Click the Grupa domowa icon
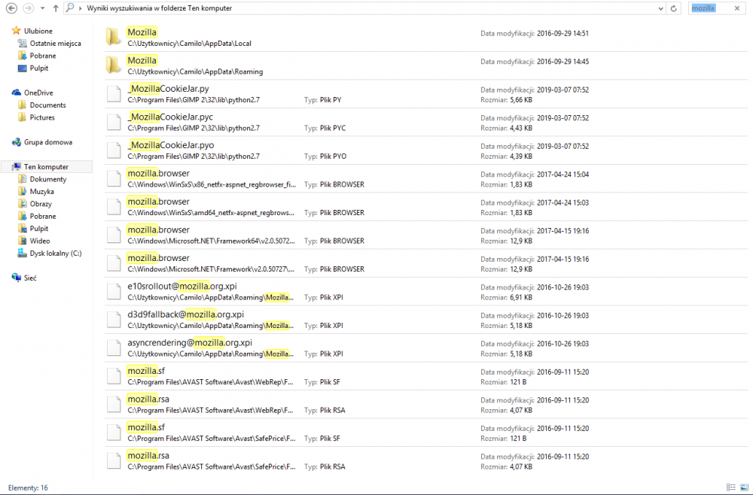The height and width of the screenshot is (495, 753). point(17,142)
